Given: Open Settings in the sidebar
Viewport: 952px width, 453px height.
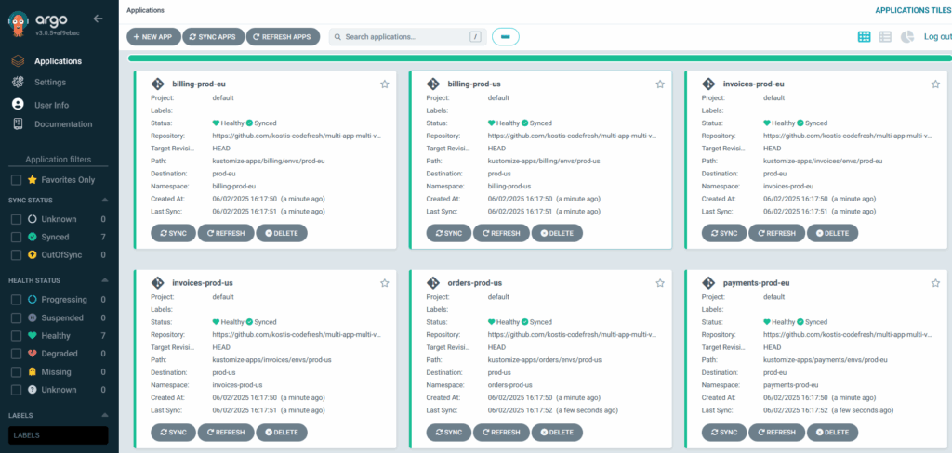Looking at the screenshot, I should click(x=50, y=82).
